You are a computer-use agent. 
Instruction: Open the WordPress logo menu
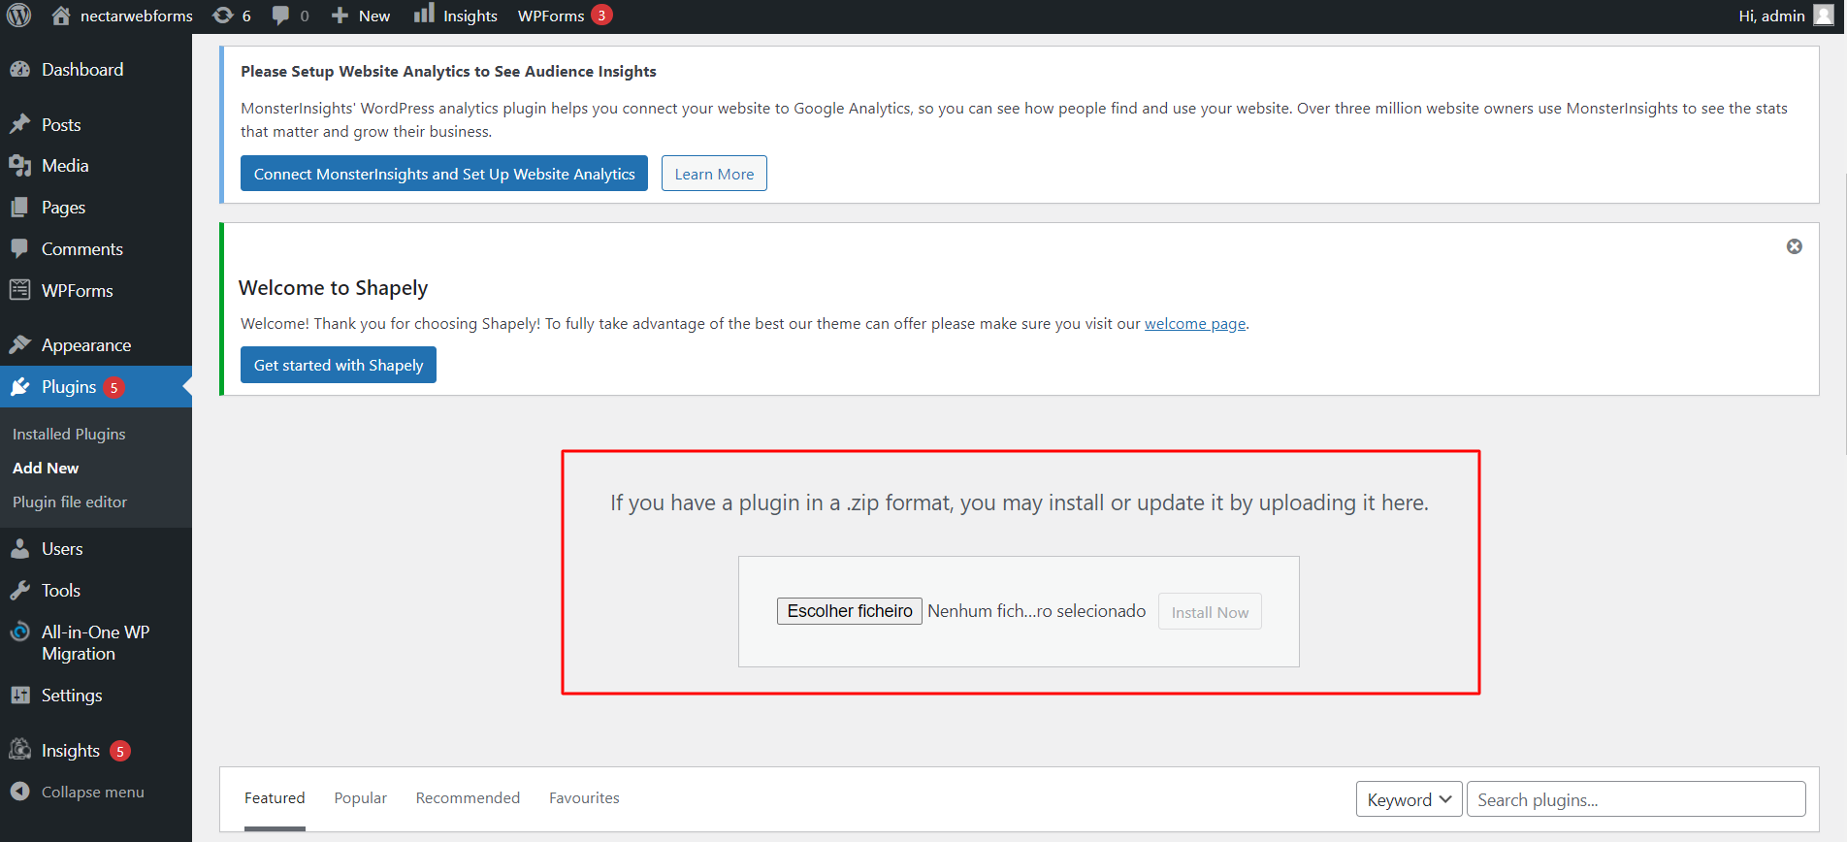pyautogui.click(x=19, y=16)
